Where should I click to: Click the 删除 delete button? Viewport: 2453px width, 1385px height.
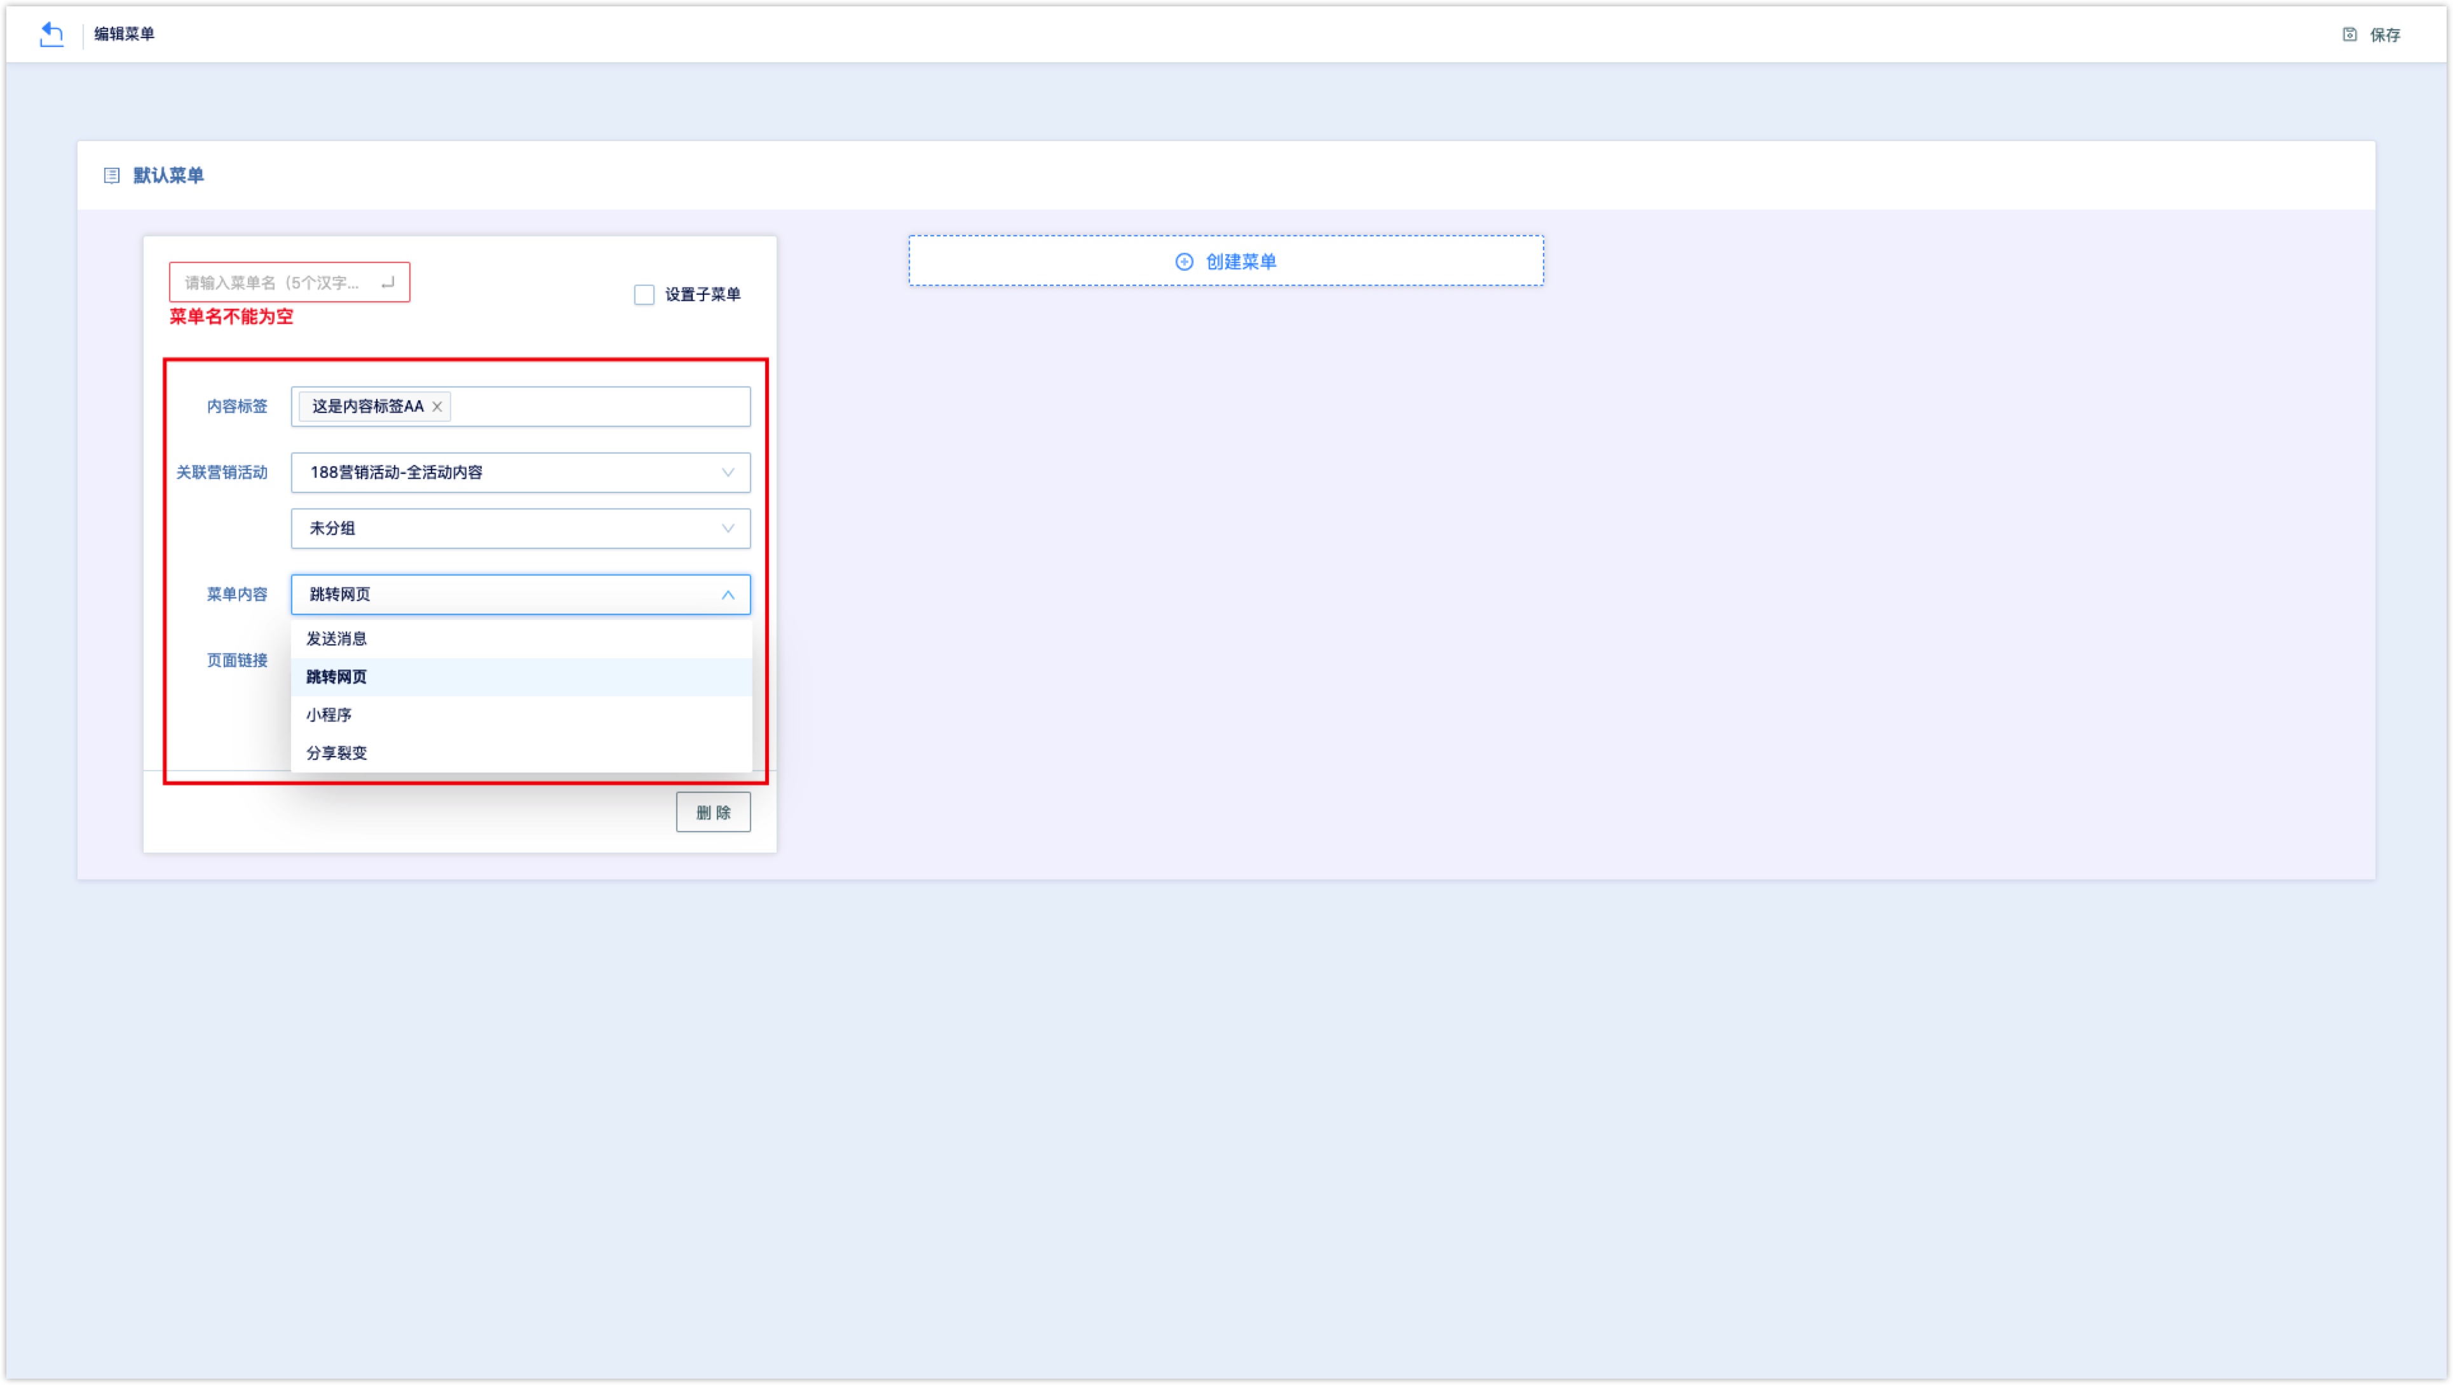(713, 812)
